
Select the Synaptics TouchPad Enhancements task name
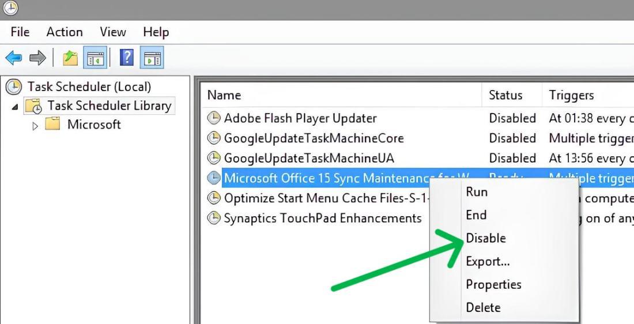[x=323, y=218]
